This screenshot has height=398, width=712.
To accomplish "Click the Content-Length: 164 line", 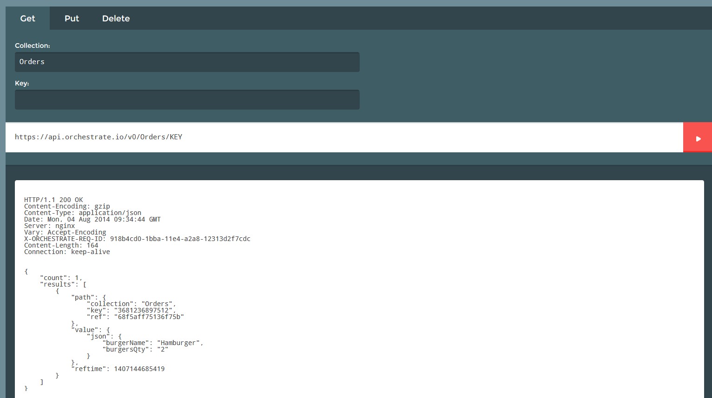I will point(61,245).
